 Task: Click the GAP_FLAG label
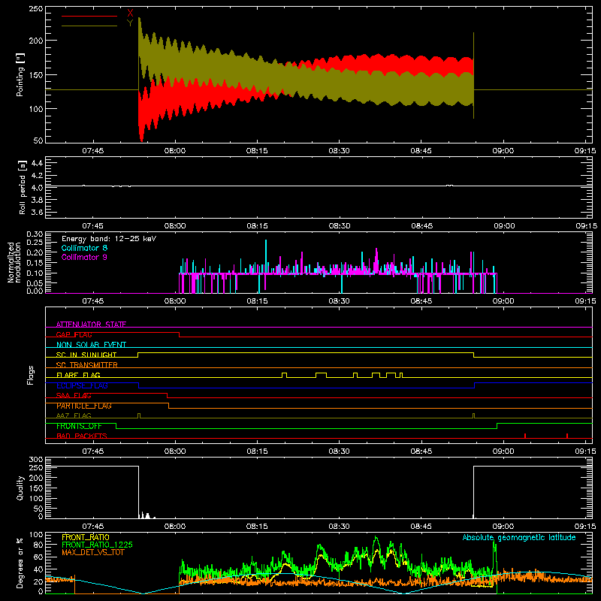click(x=74, y=334)
